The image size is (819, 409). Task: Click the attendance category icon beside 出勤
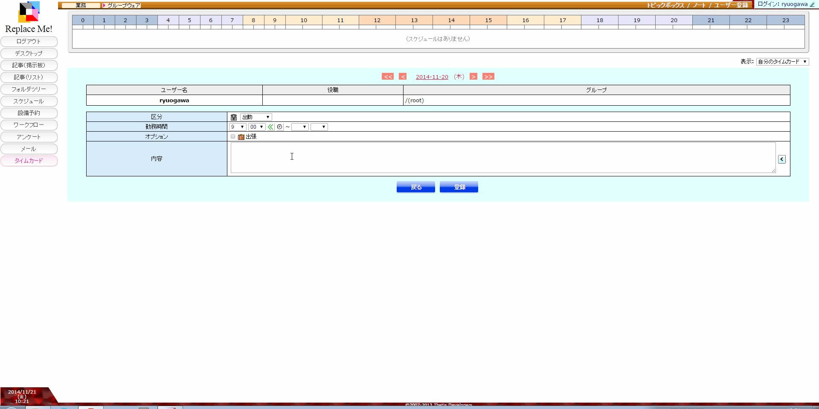[234, 117]
